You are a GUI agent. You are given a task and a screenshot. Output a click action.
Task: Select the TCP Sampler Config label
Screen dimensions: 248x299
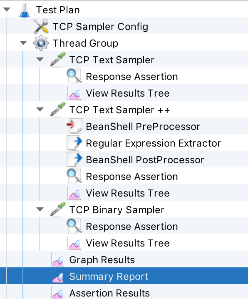100,27
